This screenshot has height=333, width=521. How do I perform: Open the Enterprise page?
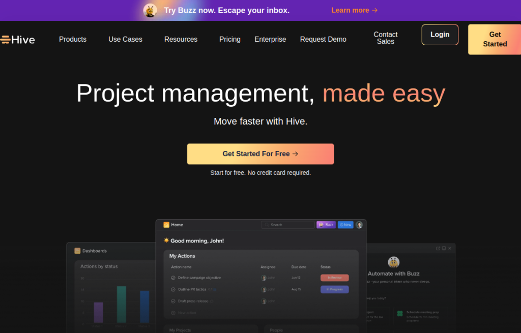click(270, 39)
